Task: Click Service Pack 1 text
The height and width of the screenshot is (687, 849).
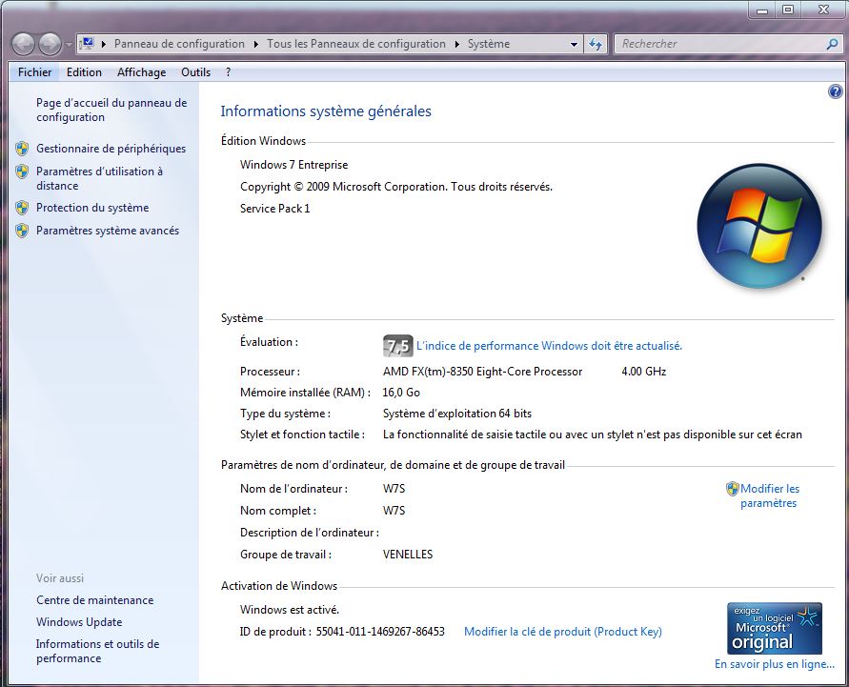Action: click(275, 209)
